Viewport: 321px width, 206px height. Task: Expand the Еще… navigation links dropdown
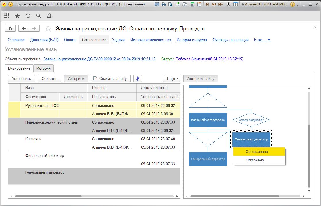click(262, 40)
